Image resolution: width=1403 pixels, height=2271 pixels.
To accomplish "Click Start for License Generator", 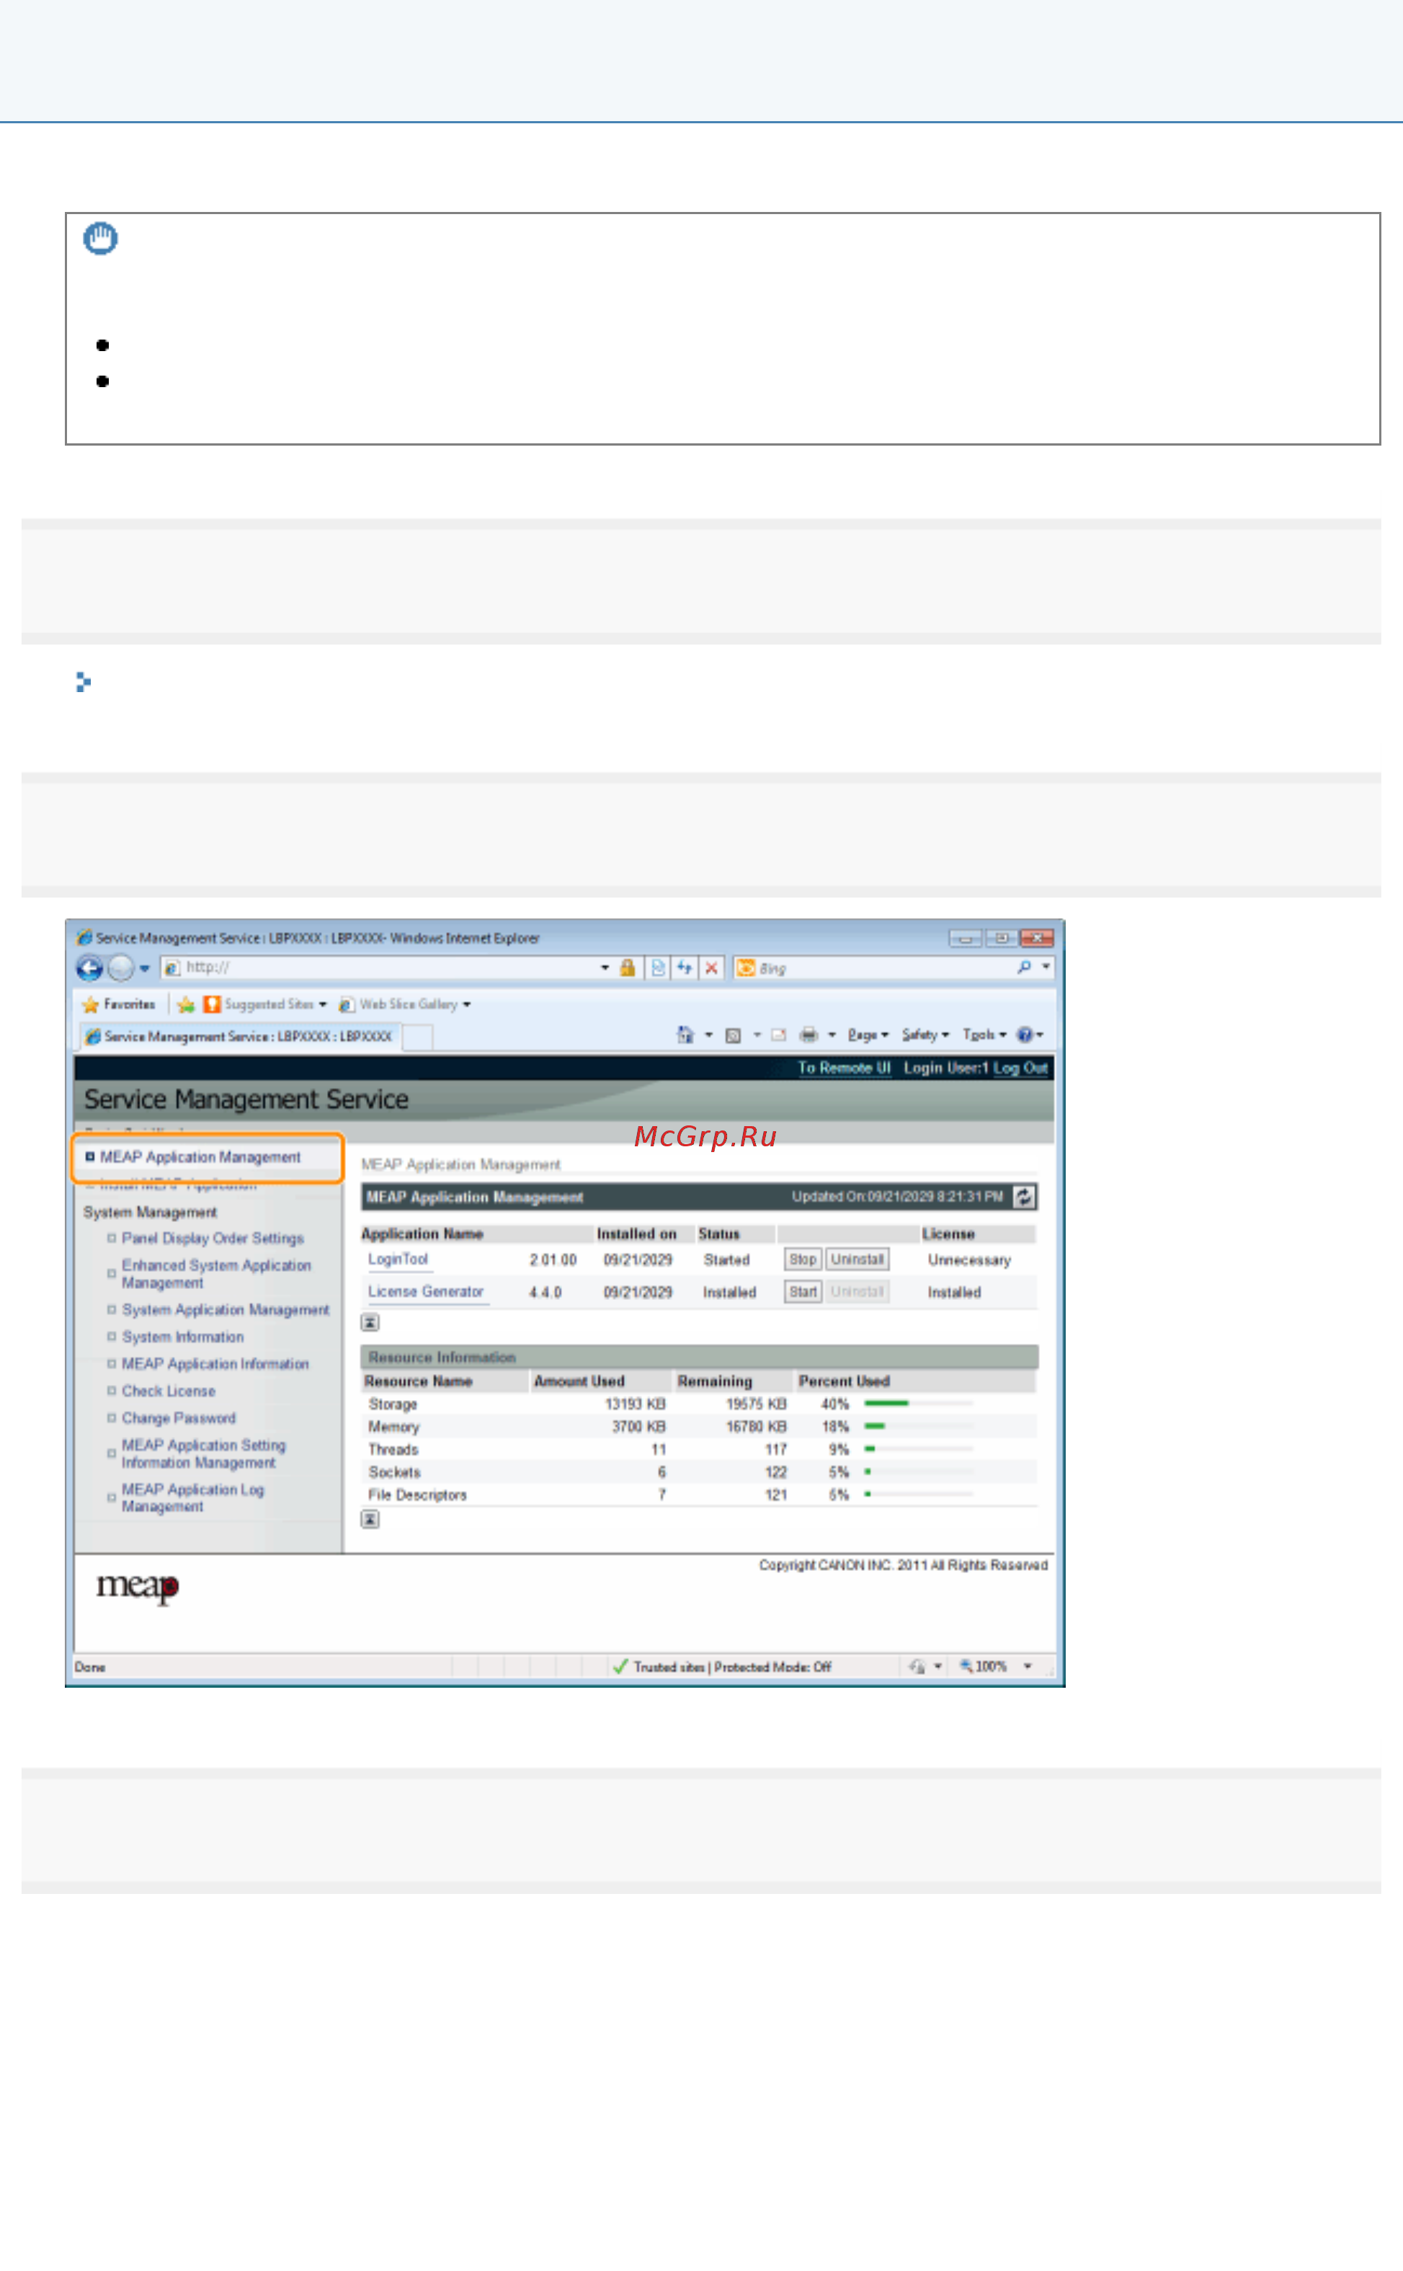I will point(803,1292).
